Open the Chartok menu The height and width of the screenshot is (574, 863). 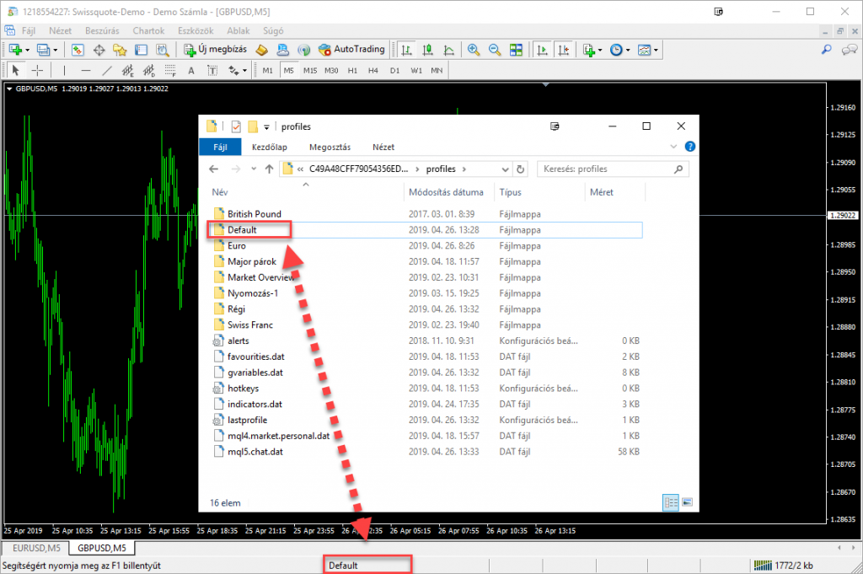tap(148, 31)
